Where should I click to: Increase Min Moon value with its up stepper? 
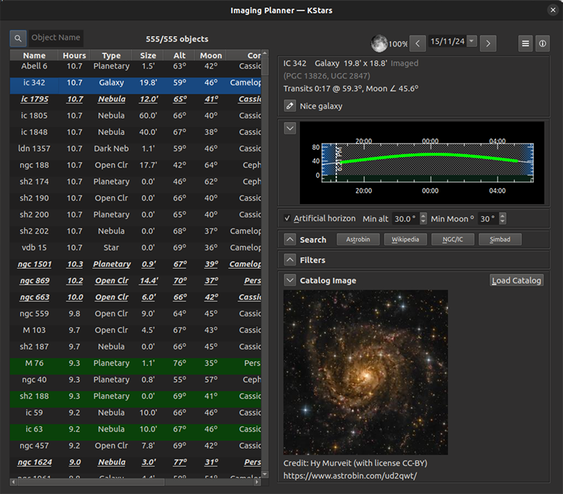pyautogui.click(x=503, y=215)
